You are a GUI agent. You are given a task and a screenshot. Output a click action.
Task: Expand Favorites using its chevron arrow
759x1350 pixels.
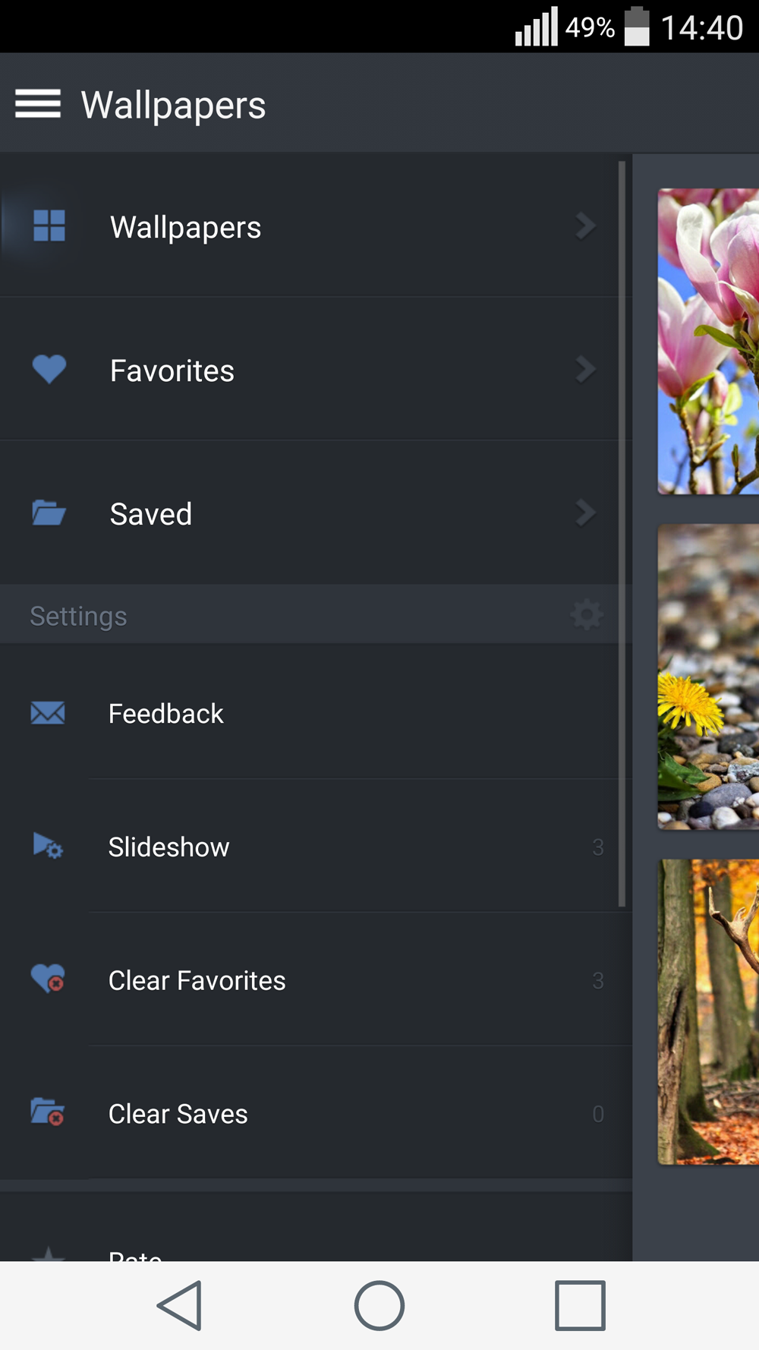pyautogui.click(x=585, y=370)
